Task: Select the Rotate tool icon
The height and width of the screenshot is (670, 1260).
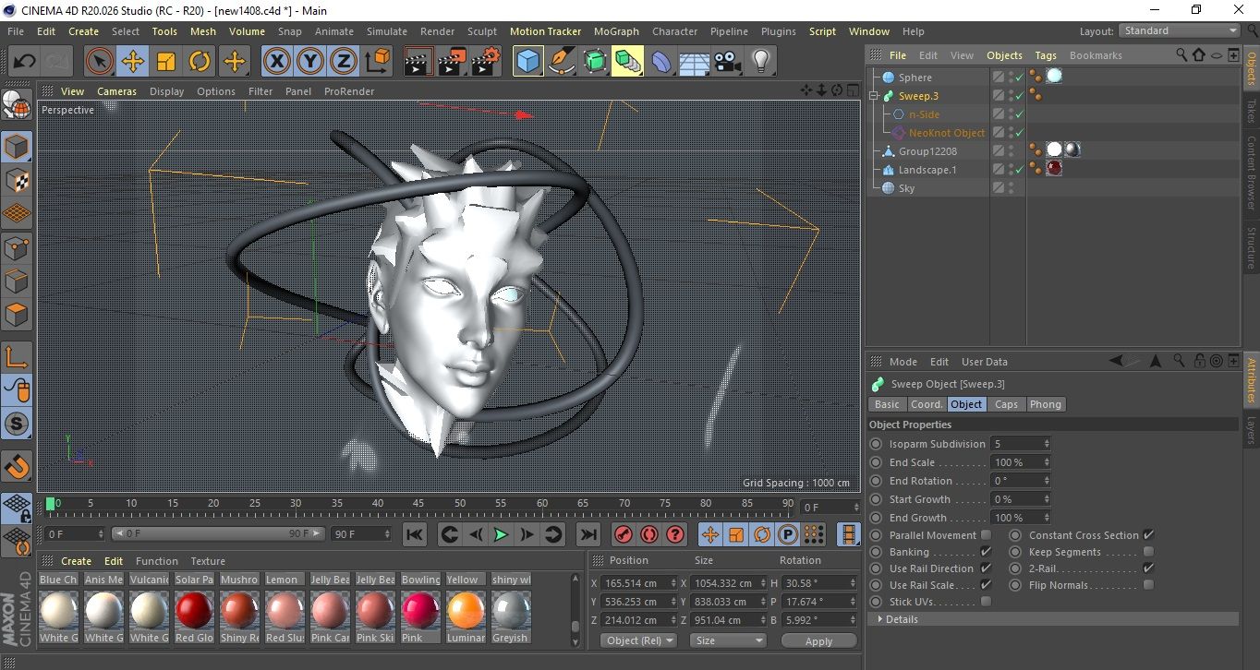Action: coord(200,62)
